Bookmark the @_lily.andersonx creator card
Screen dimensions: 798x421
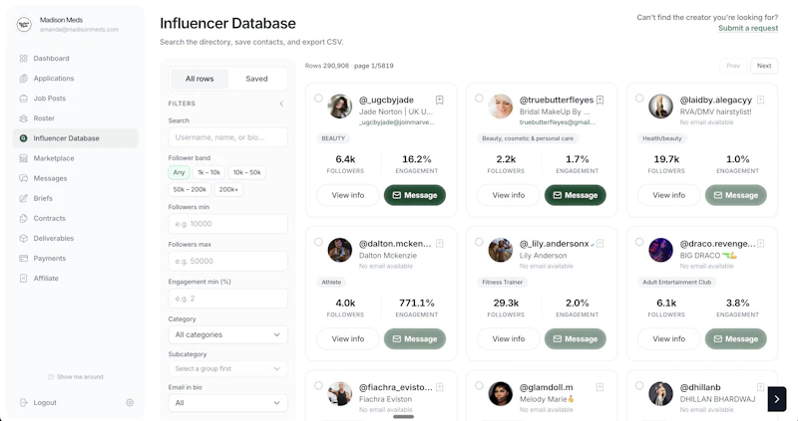[x=600, y=244]
